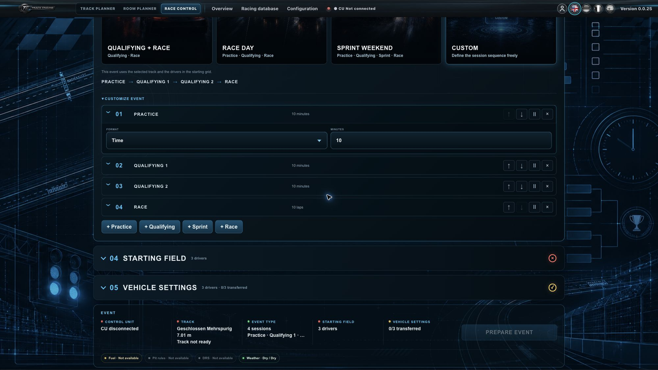This screenshot has height=370, width=658.
Task: Add a session with + Race button
Action: [229, 227]
